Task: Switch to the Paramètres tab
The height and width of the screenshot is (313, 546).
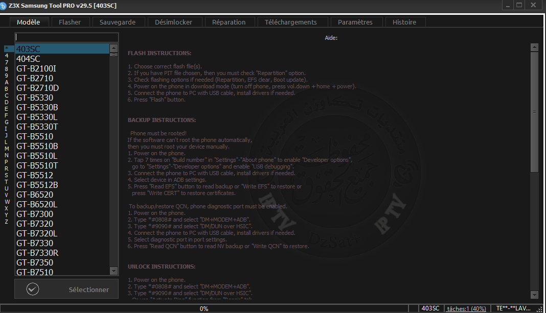Action: pos(355,22)
